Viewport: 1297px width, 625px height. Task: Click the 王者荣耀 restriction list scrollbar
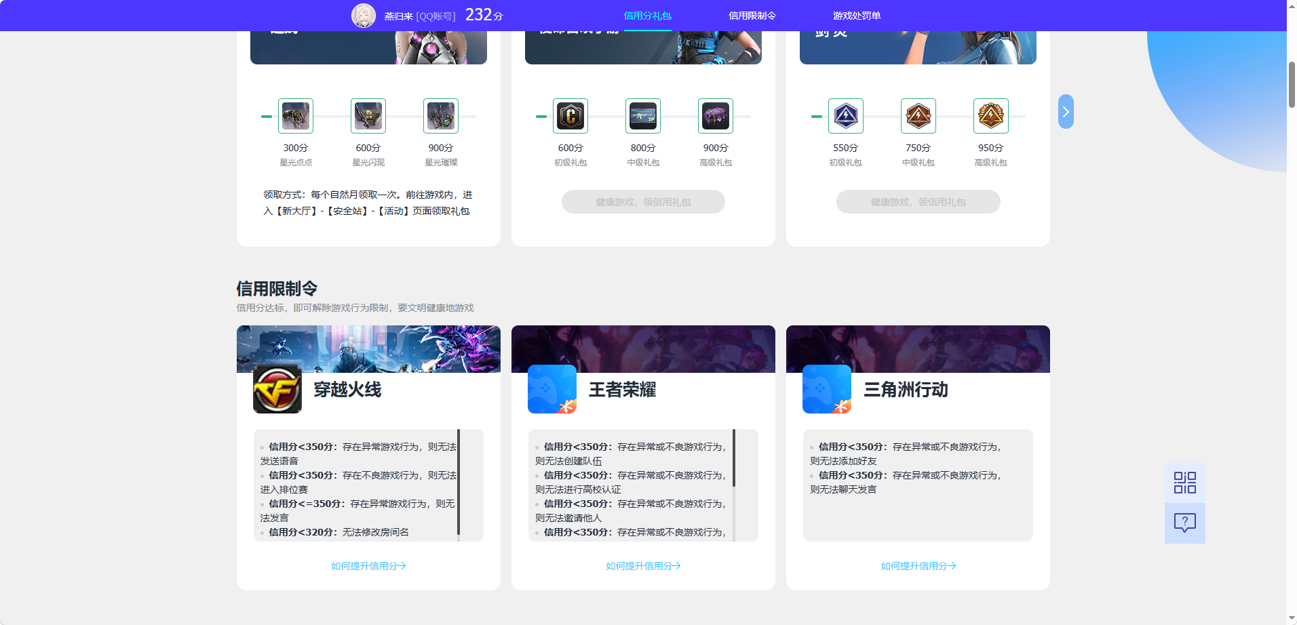click(734, 458)
